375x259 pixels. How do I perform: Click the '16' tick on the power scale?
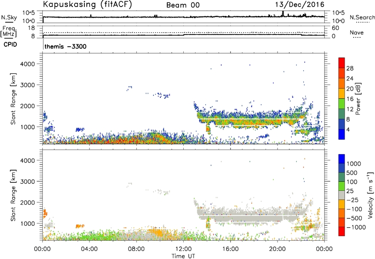pos(350,99)
